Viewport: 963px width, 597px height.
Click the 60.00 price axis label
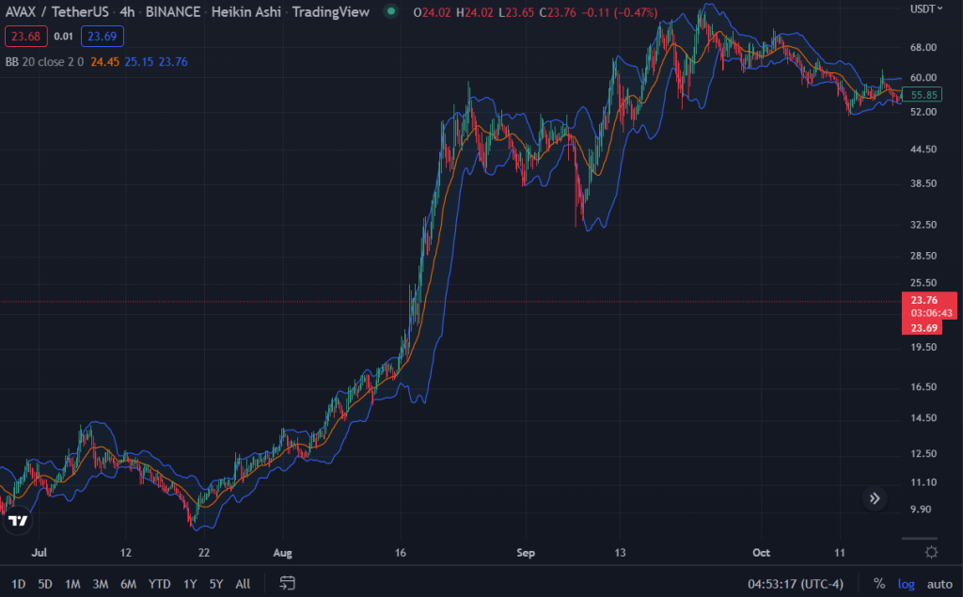point(924,77)
